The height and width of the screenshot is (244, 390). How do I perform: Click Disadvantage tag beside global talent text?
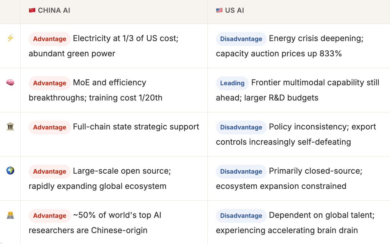click(x=241, y=216)
